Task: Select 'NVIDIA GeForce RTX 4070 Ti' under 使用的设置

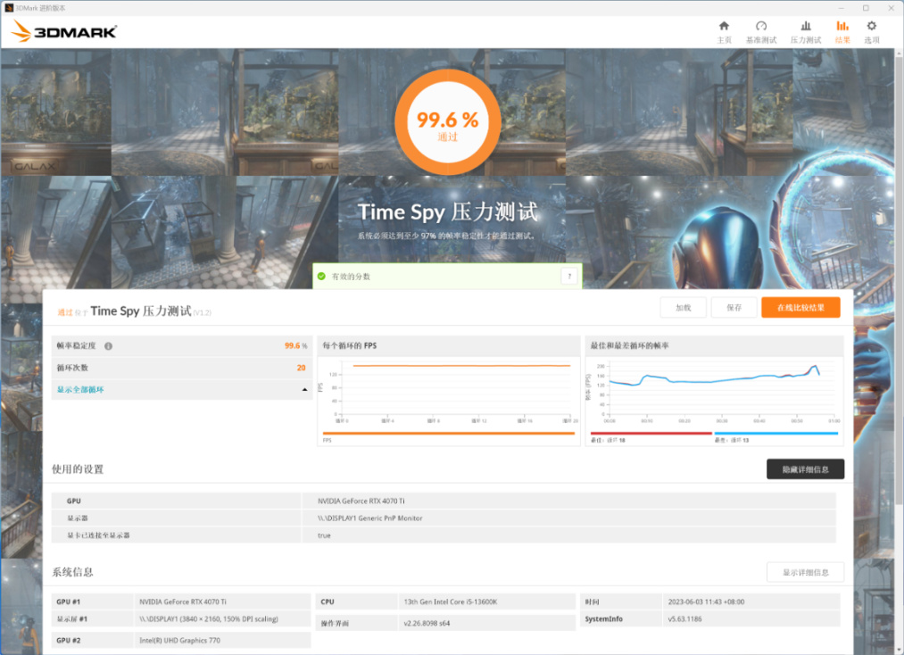Action: (x=361, y=501)
